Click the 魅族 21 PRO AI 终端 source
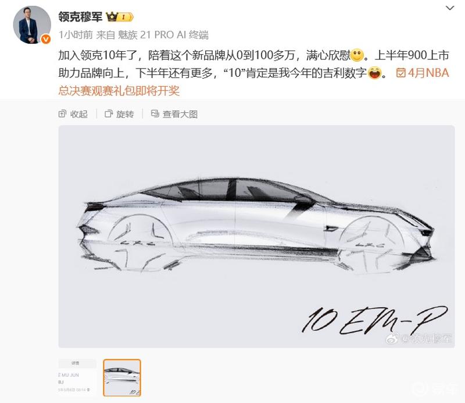 pos(163,35)
